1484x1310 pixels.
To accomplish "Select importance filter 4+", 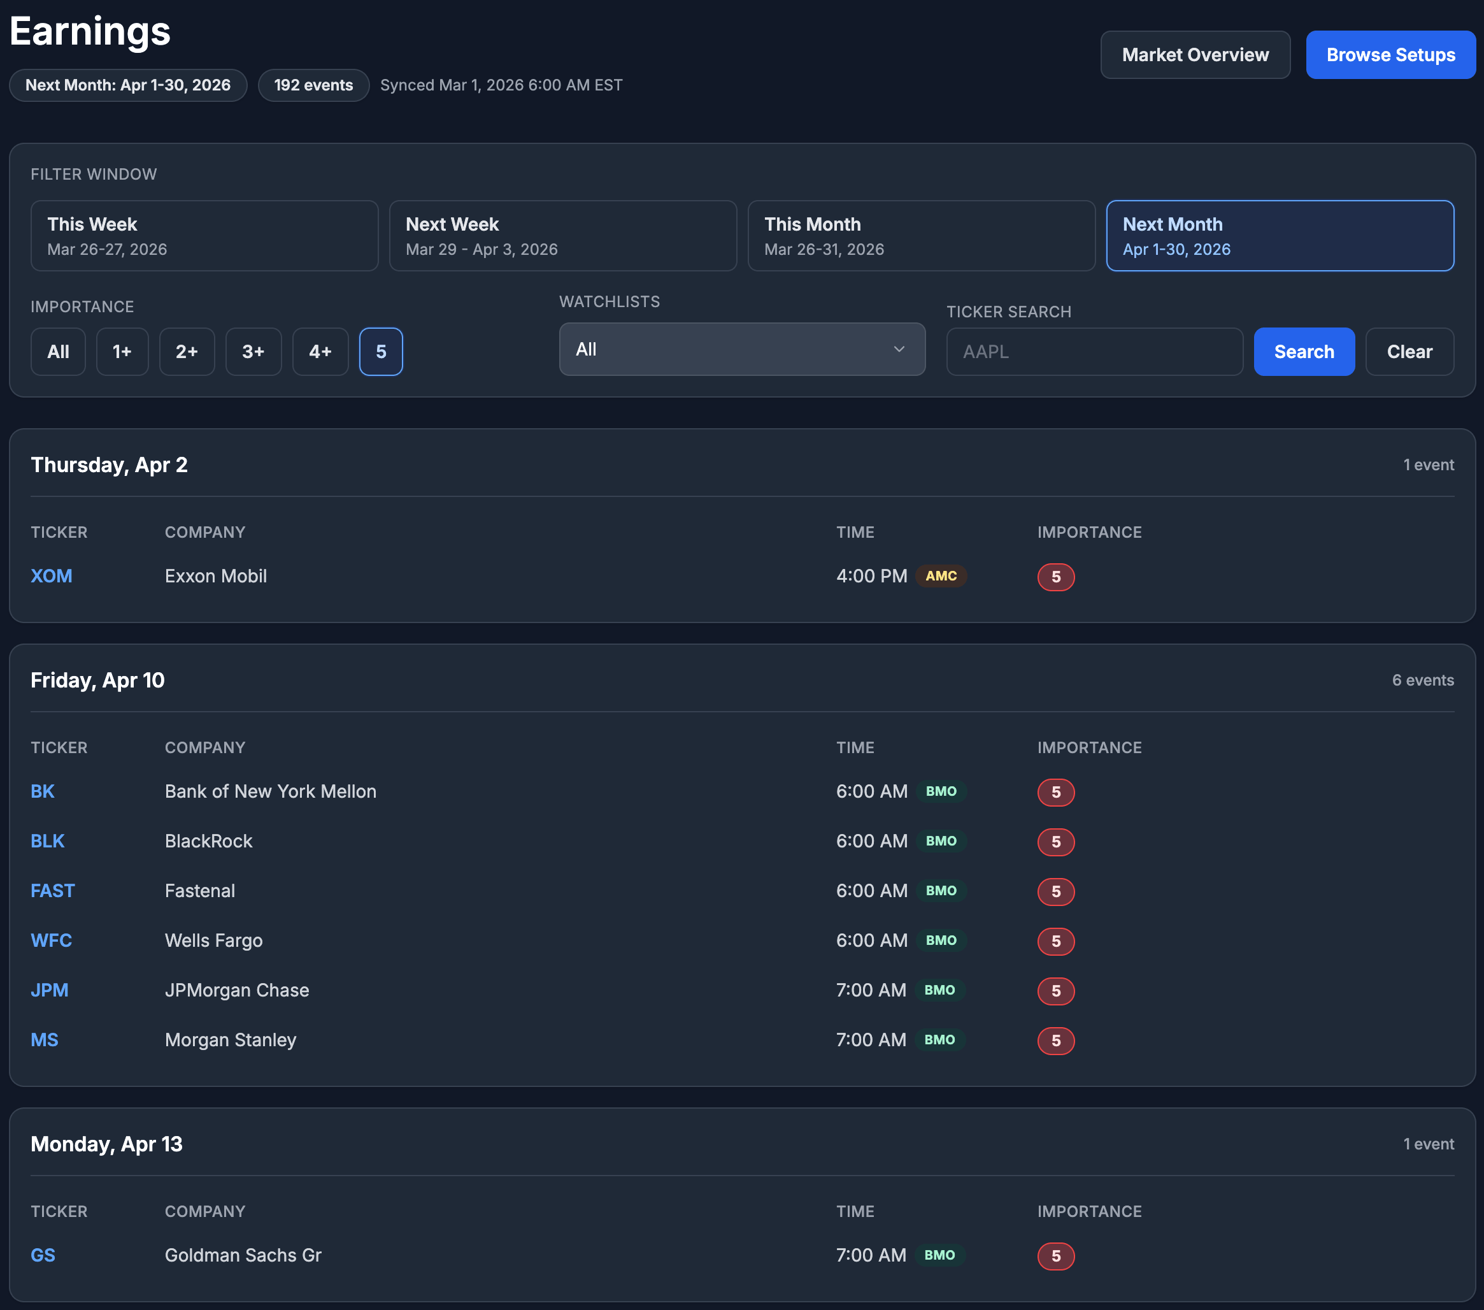I will point(320,352).
